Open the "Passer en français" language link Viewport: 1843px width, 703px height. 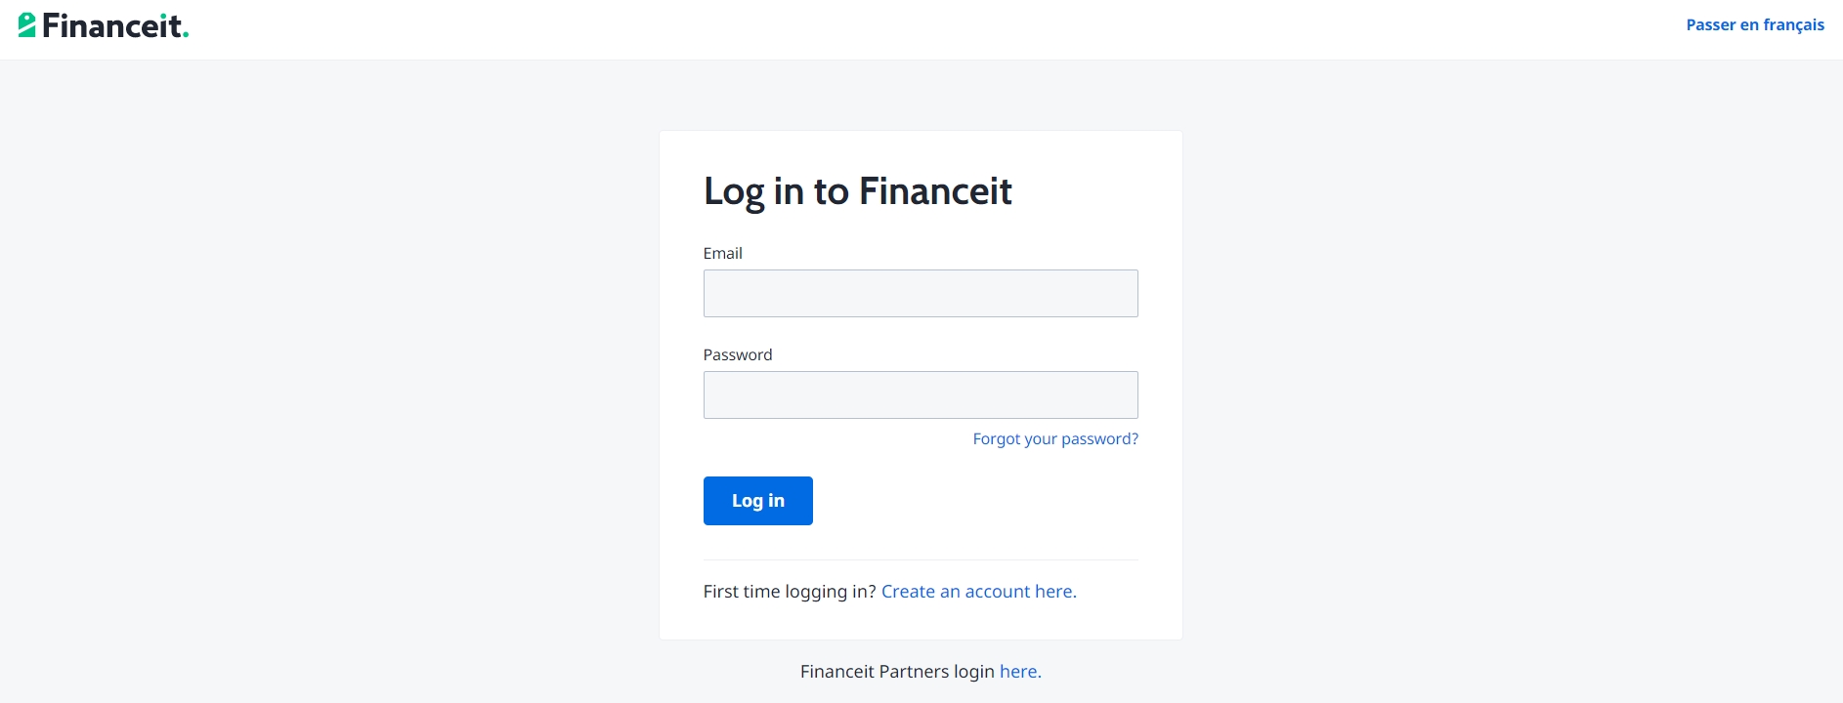point(1754,24)
